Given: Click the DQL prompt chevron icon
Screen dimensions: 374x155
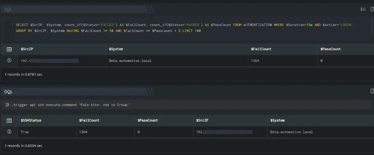Looking at the screenshot, I should [x=7, y=105].
